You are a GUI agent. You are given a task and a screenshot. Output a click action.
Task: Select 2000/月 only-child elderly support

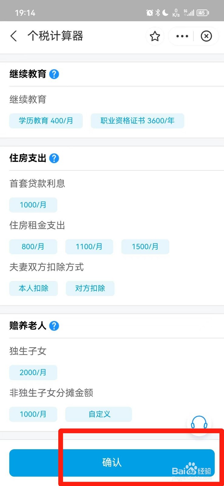pos(33,373)
